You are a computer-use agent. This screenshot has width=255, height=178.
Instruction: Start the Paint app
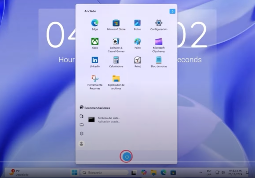[x=137, y=43]
